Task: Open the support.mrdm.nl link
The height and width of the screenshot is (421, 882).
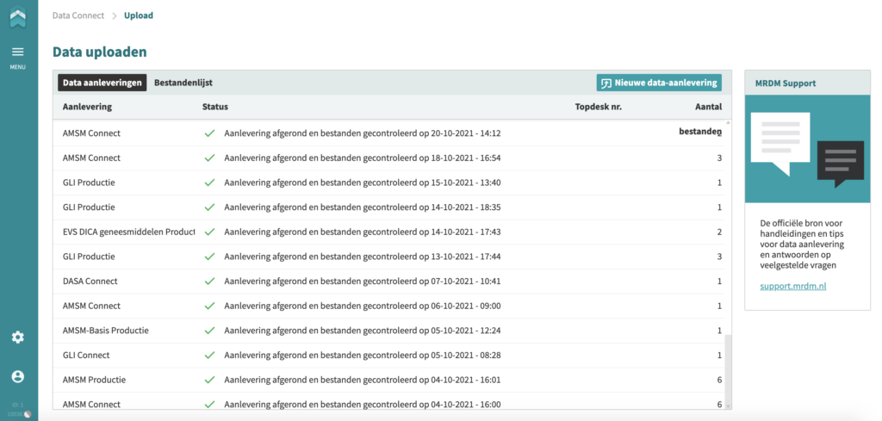Action: pos(793,286)
